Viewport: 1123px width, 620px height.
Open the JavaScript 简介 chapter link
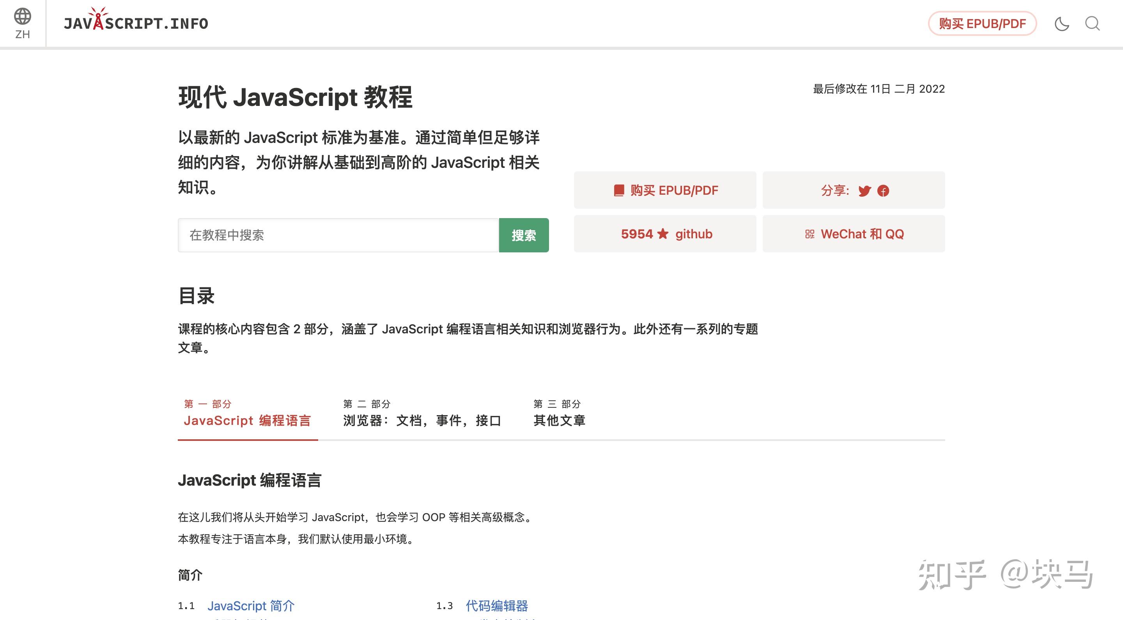click(x=251, y=606)
